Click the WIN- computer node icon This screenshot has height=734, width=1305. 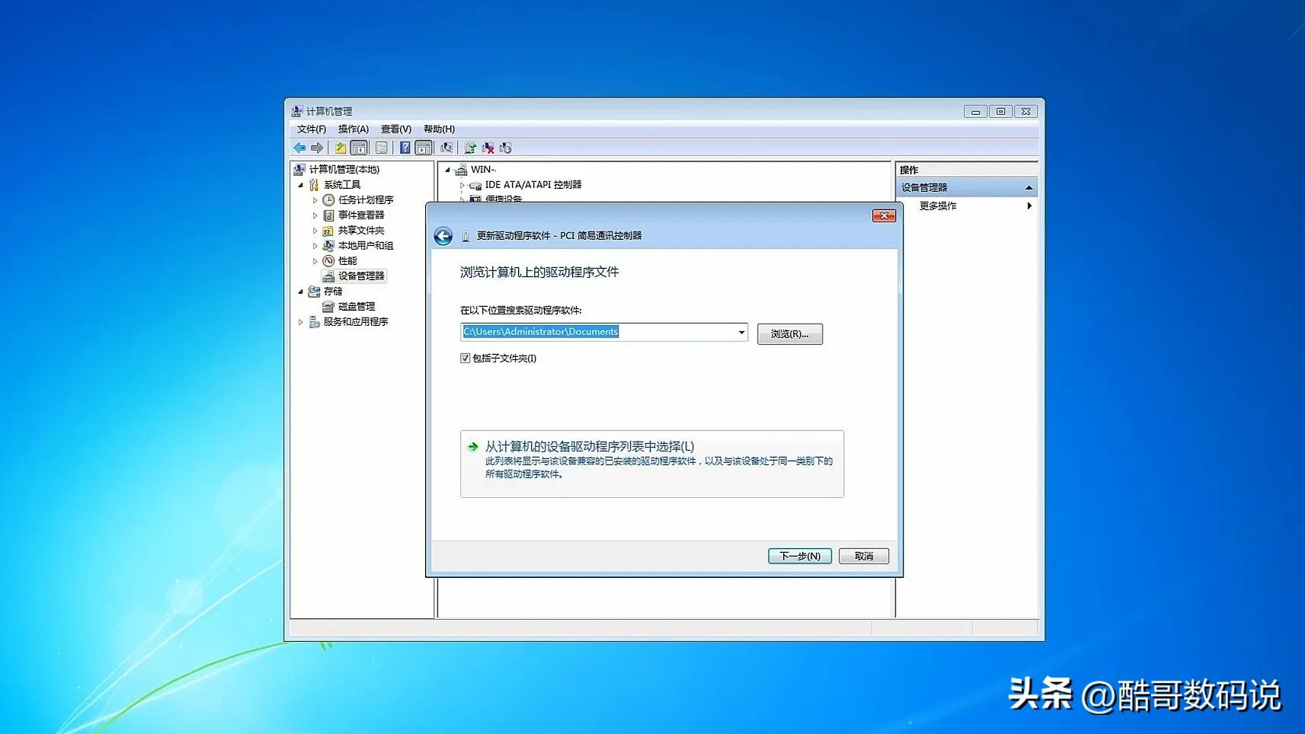coord(461,169)
